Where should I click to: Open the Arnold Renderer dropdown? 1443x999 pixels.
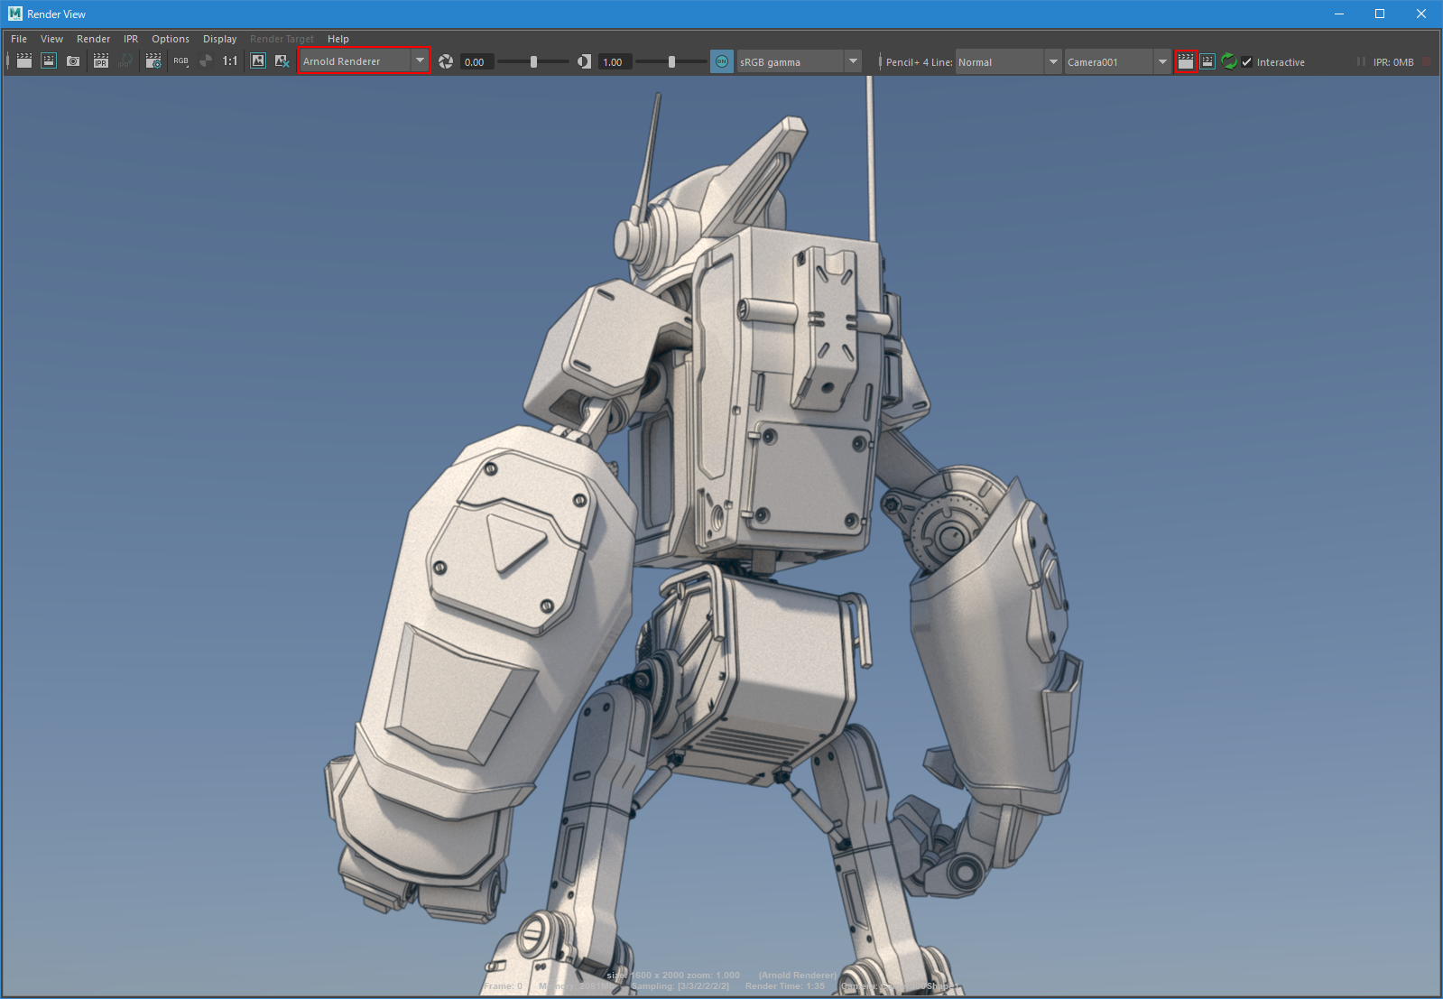click(x=364, y=61)
